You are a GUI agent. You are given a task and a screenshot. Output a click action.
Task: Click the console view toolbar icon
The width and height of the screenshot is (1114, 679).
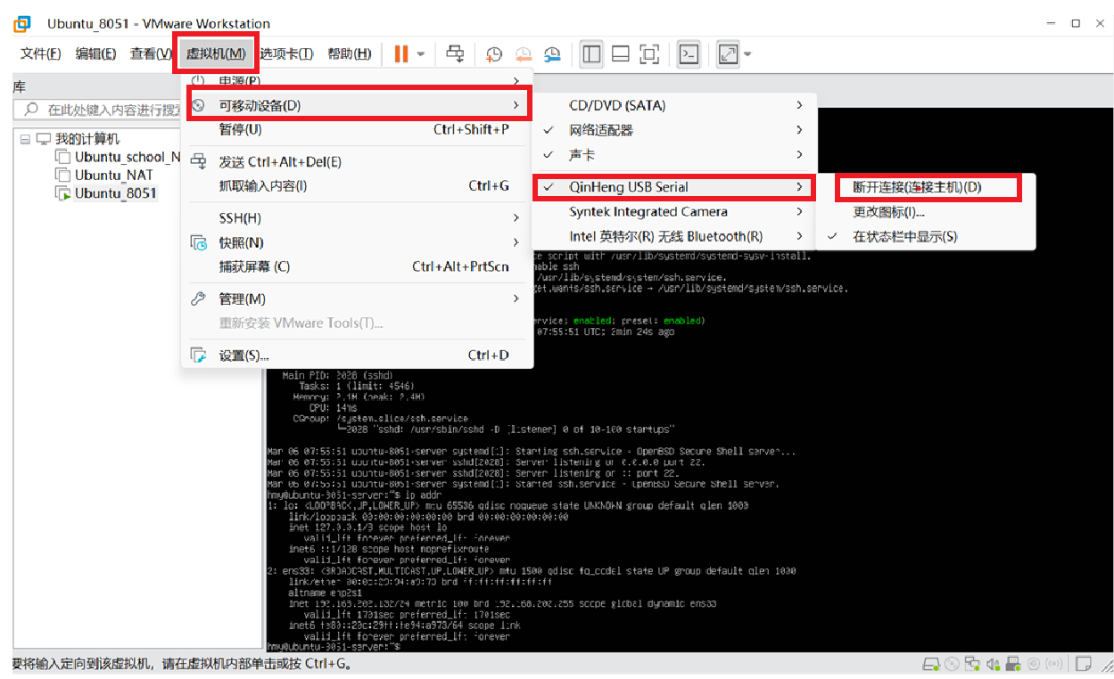(x=688, y=54)
